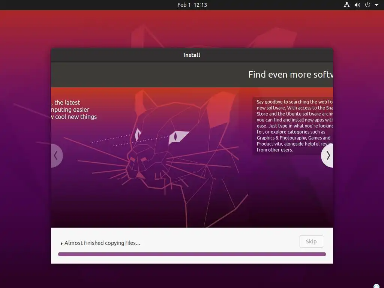Click the Skip button

311,241
